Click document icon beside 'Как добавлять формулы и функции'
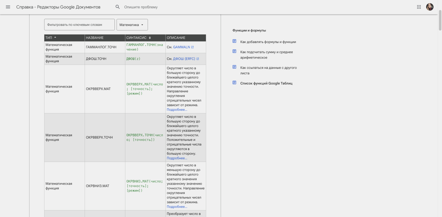 click(x=234, y=41)
